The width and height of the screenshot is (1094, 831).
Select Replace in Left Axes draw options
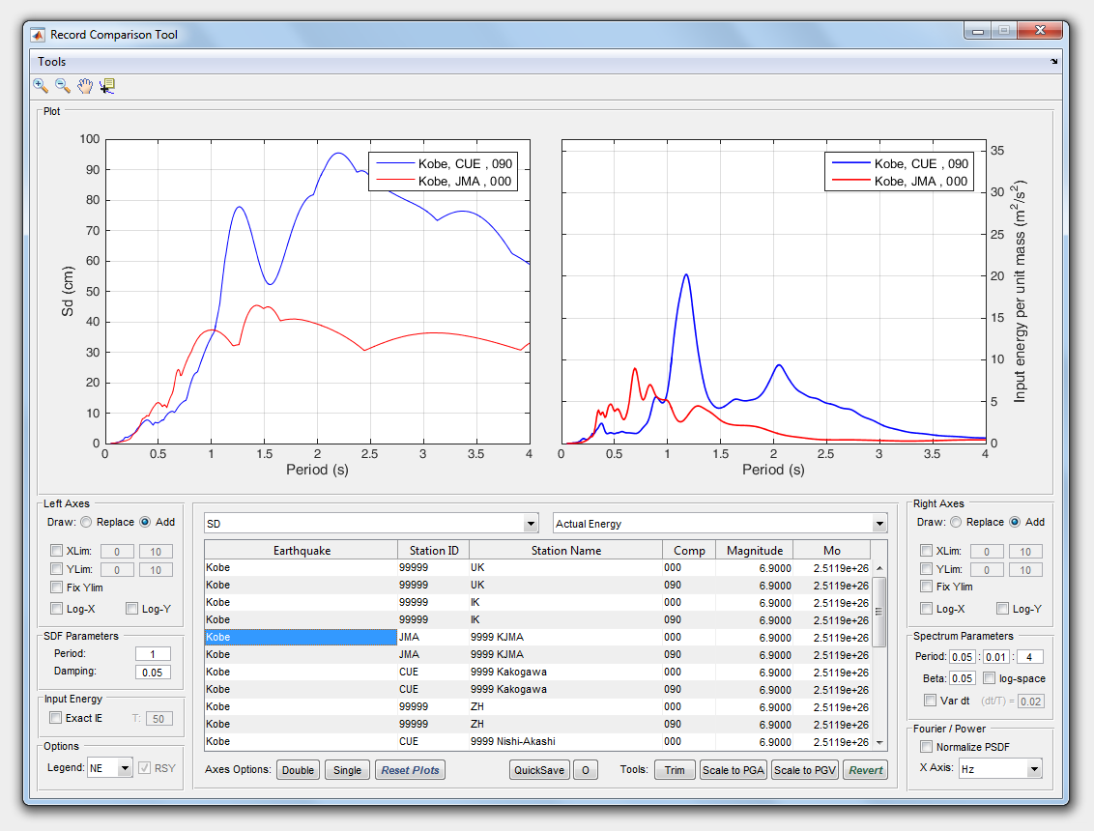coord(86,522)
